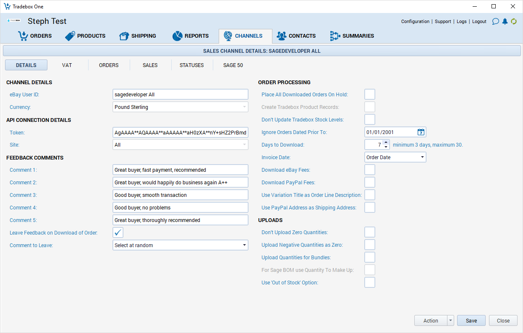Switch to the Statuses tab
This screenshot has height=333, width=523.
[x=192, y=65]
